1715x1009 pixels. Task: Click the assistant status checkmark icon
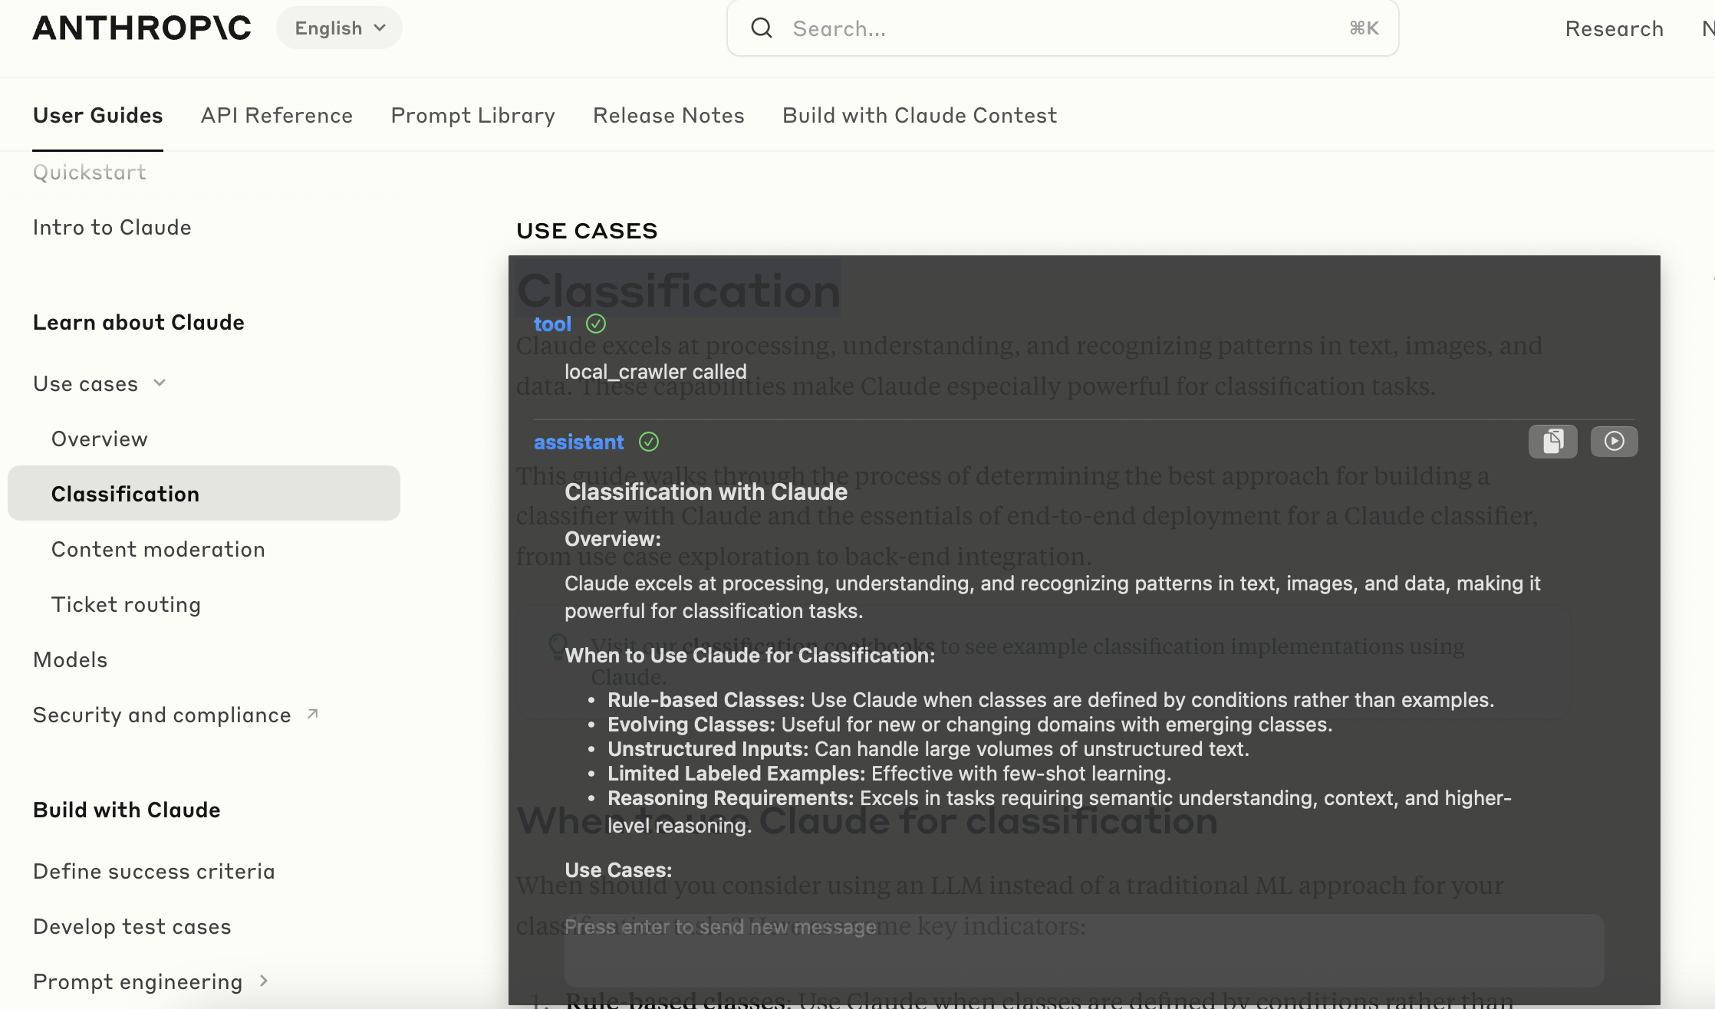coord(649,442)
